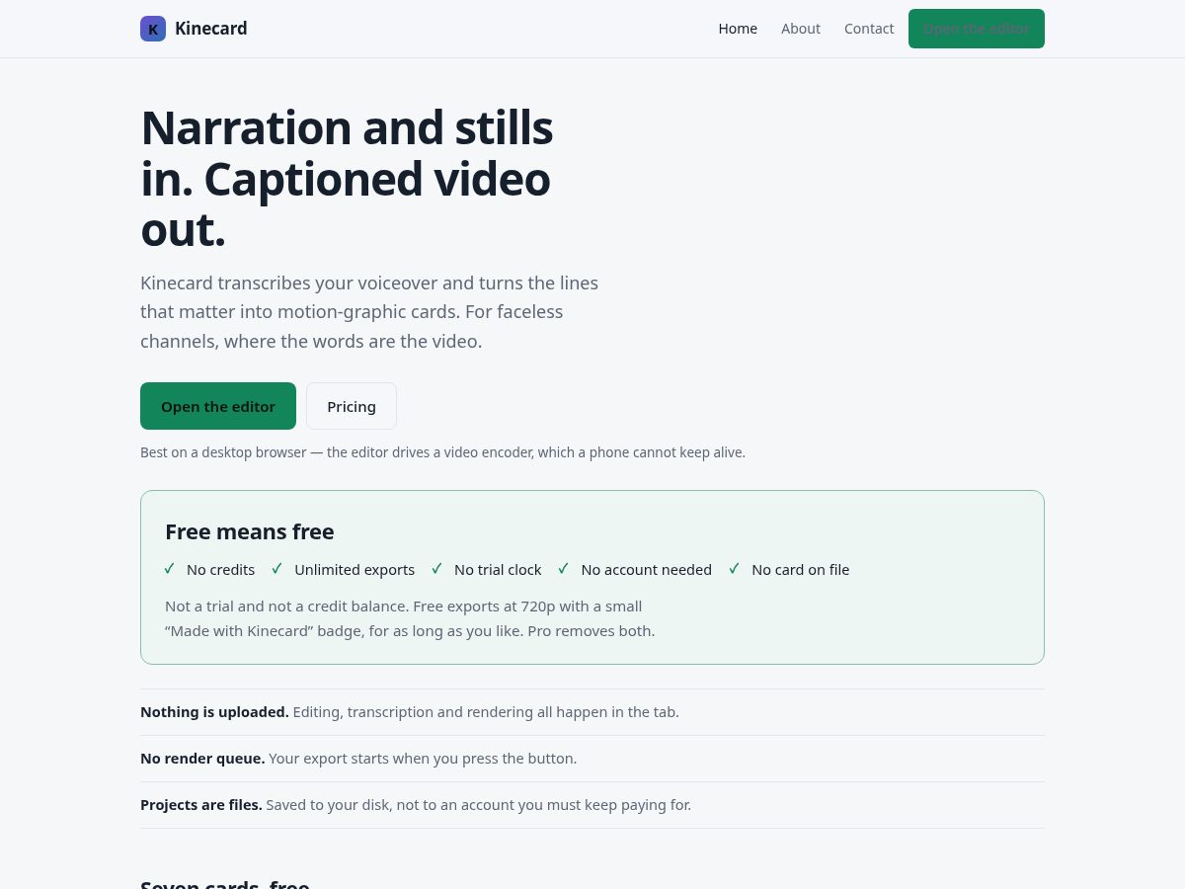The width and height of the screenshot is (1185, 889).
Task: Select the 'No card on file' text
Action: point(801,570)
